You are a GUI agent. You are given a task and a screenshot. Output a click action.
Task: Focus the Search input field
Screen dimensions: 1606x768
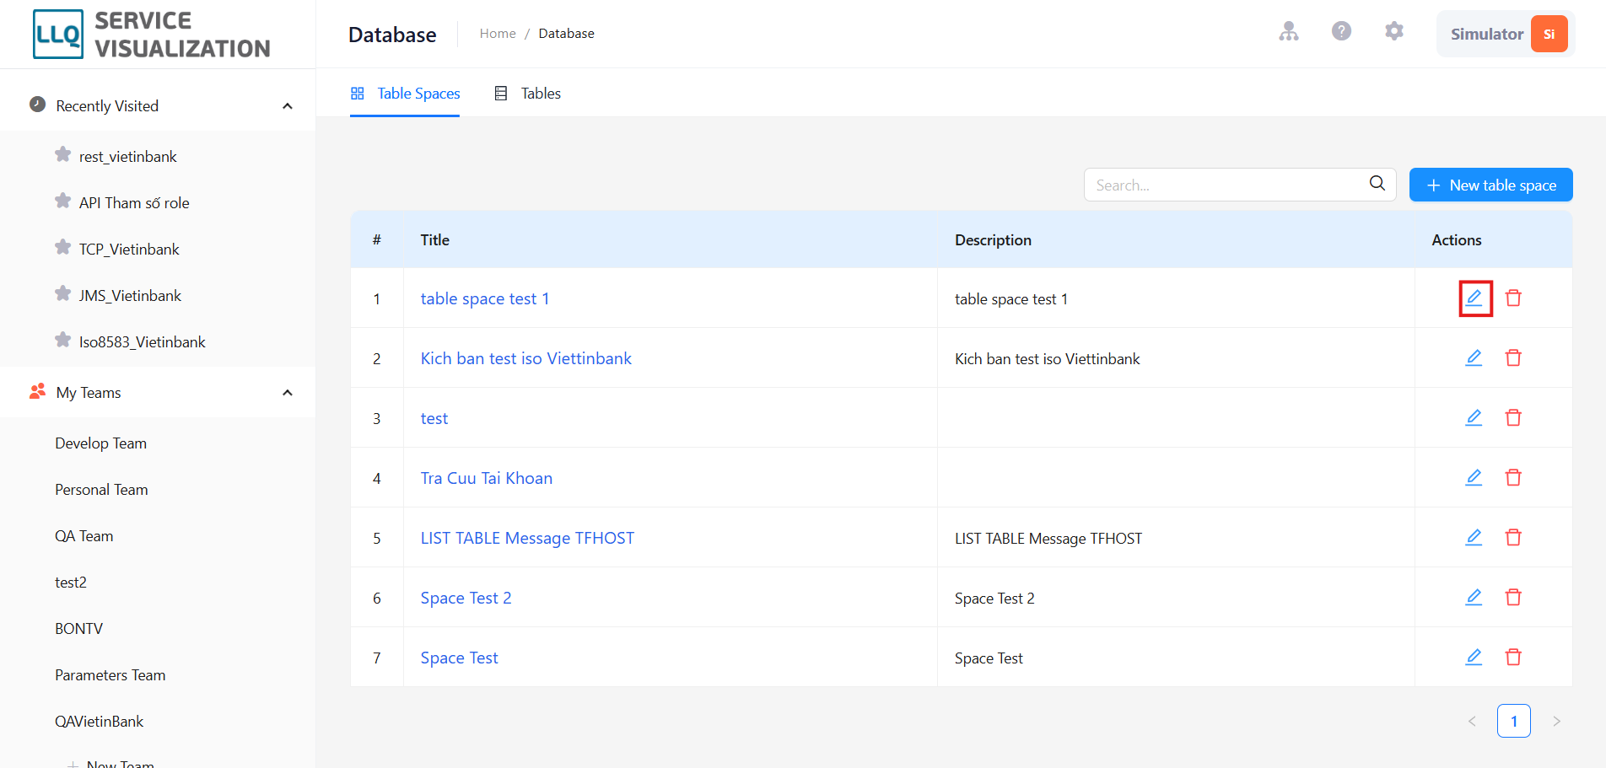1227,185
